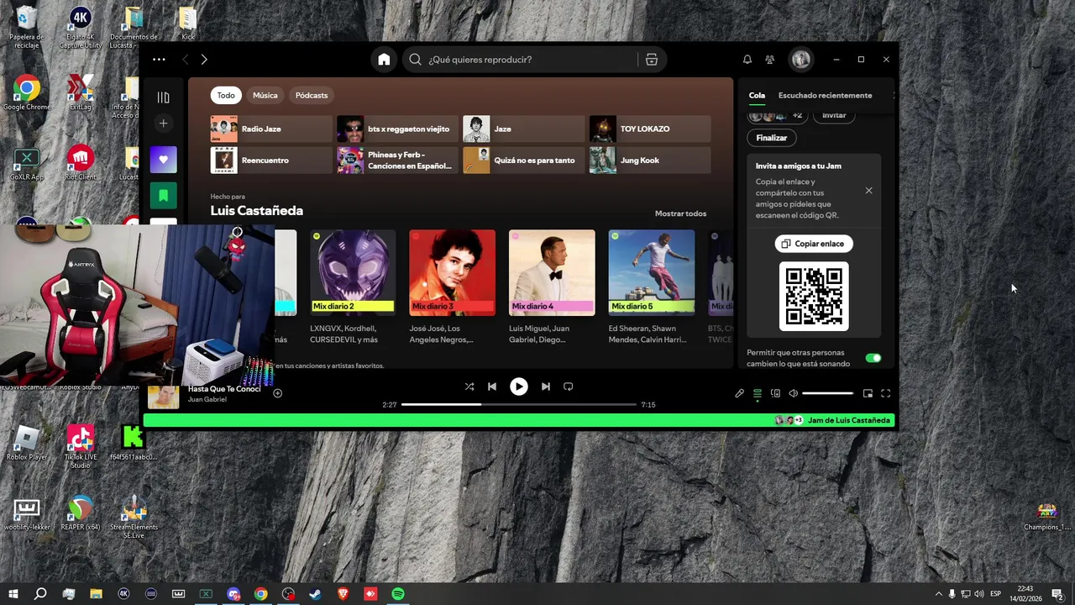Screen dimensions: 1075x605
Task: Enter full screen player
Action: click(x=885, y=393)
